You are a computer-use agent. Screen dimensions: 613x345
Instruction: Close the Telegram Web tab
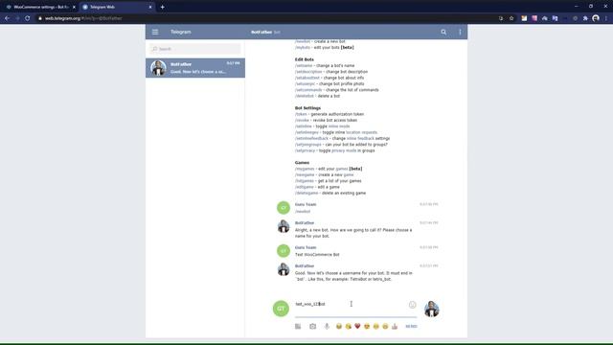pyautogui.click(x=150, y=7)
